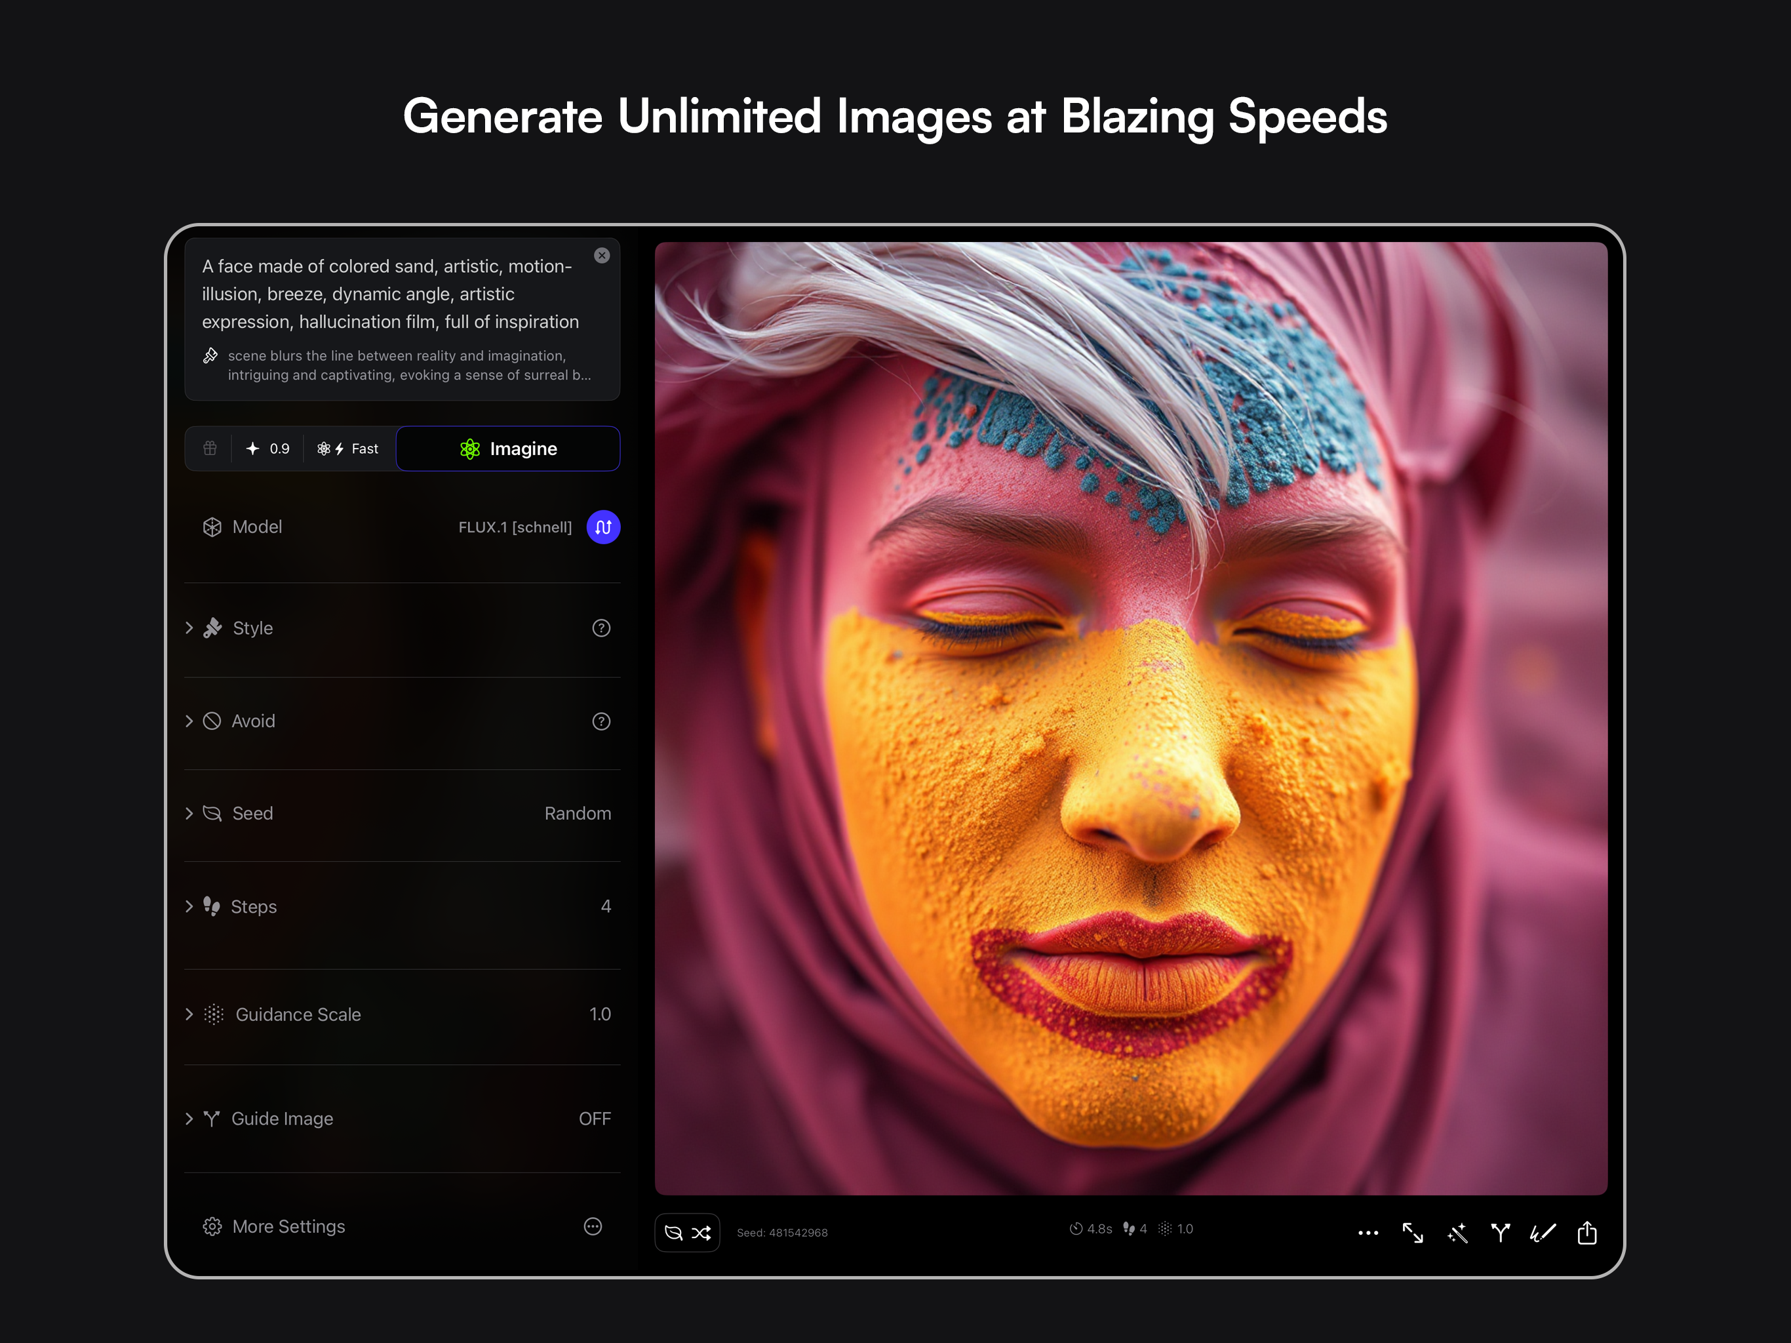Click the model swap icon next to FLUX.1

click(603, 527)
